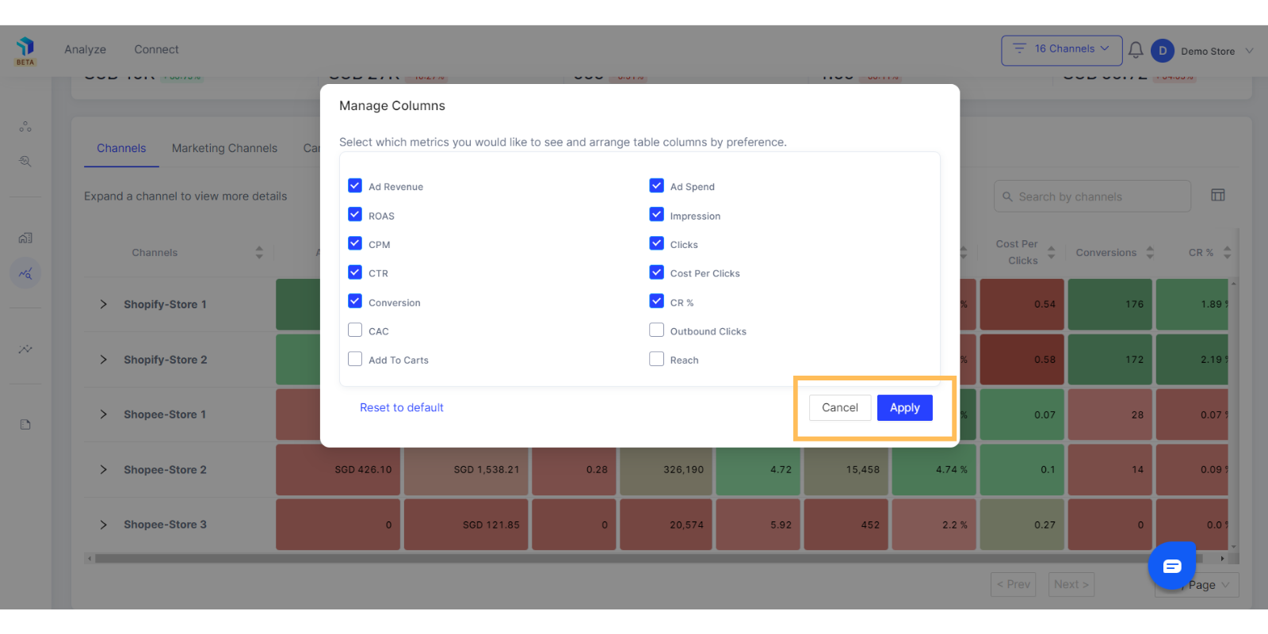Image resolution: width=1268 pixels, height=634 pixels.
Task: Sort by Conversions column arrows
Action: coord(1150,253)
